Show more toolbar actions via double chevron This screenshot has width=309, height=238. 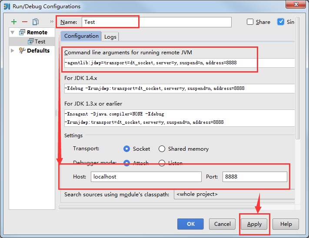(x=52, y=22)
